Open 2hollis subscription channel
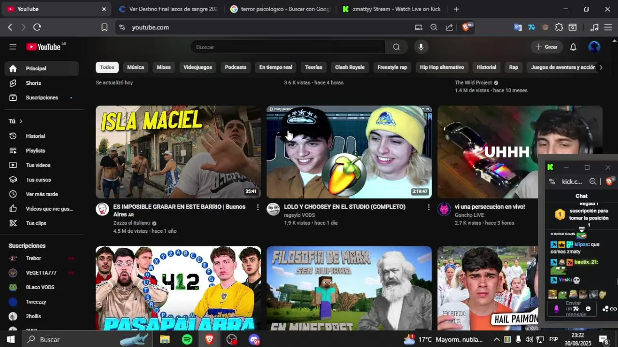Image resolution: width=618 pixels, height=347 pixels. [x=42, y=316]
